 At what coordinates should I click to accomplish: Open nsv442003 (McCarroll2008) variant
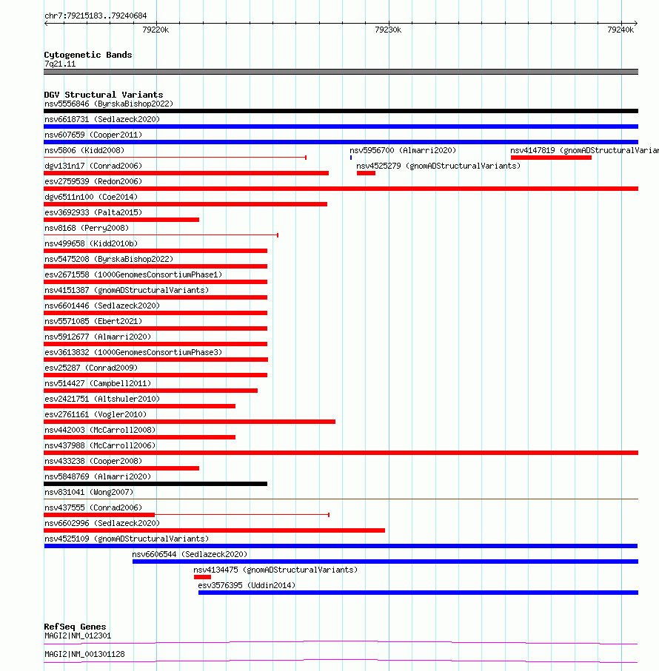click(x=100, y=431)
